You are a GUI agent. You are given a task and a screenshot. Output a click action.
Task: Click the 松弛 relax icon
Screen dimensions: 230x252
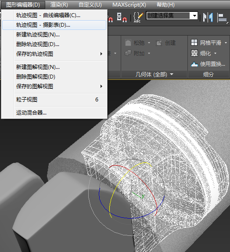point(128,43)
